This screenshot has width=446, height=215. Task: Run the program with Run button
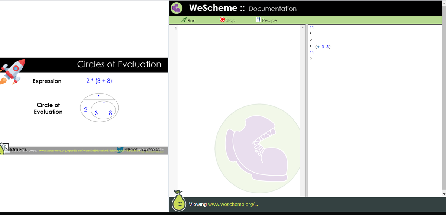click(188, 20)
